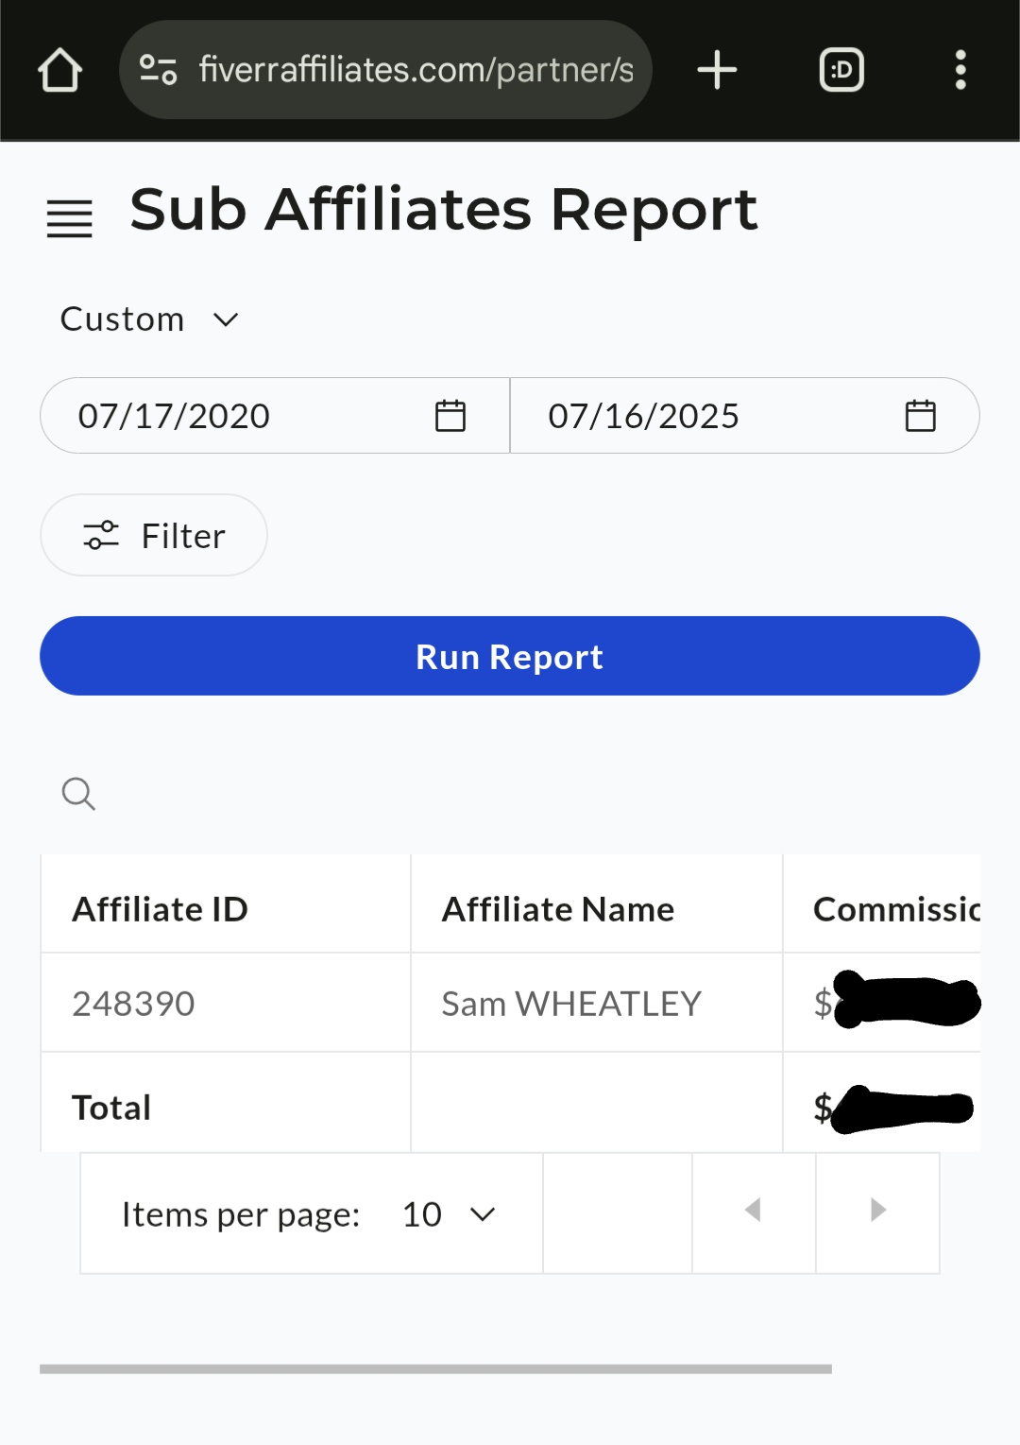This screenshot has height=1445, width=1020.
Task: Click the Run Report button
Action: click(510, 656)
